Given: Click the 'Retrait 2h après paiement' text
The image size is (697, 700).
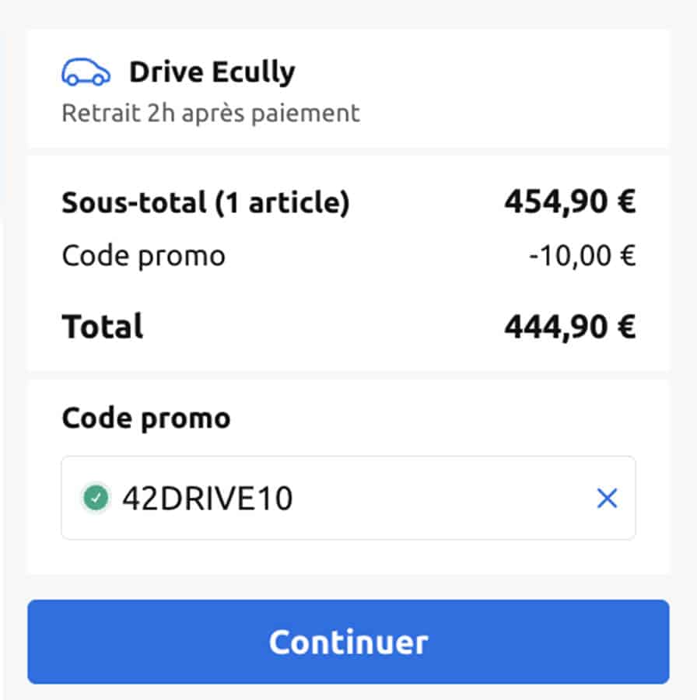Looking at the screenshot, I should click(211, 113).
